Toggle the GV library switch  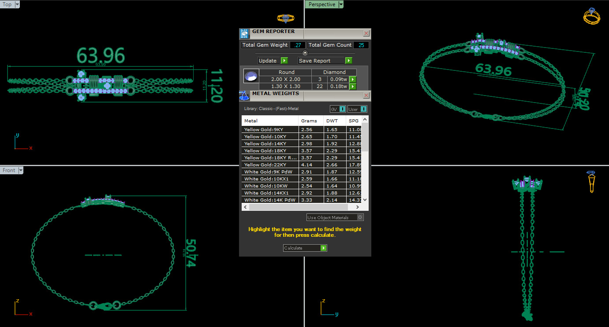pos(338,109)
